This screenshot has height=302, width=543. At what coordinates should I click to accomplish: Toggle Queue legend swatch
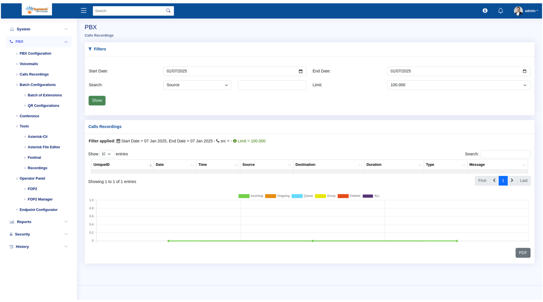(x=297, y=196)
